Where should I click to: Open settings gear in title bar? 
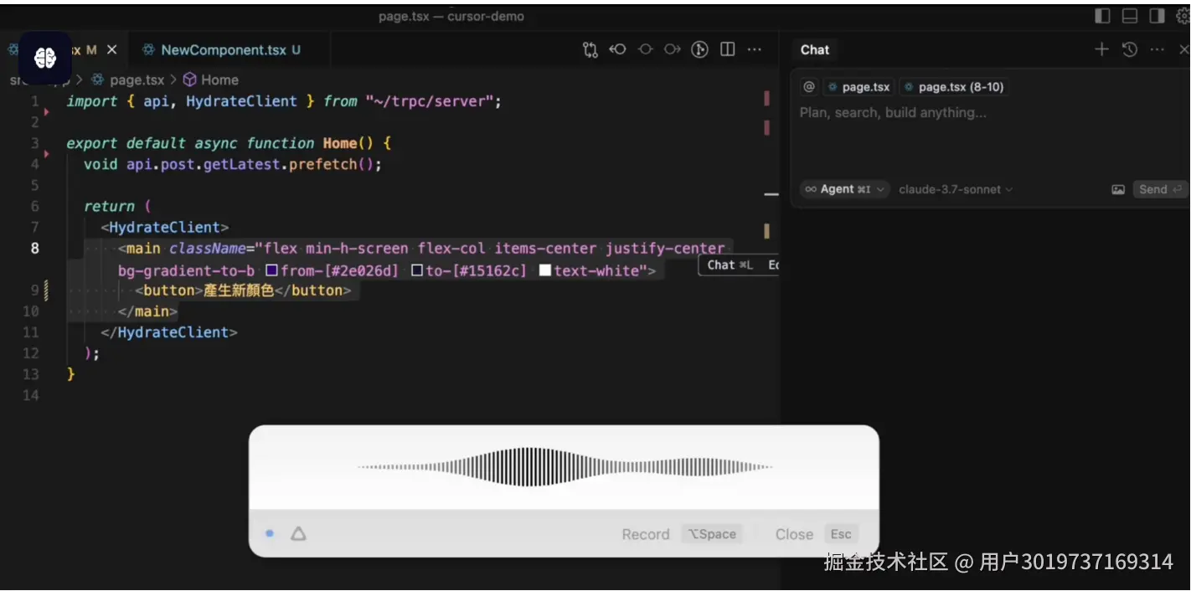(x=1183, y=16)
